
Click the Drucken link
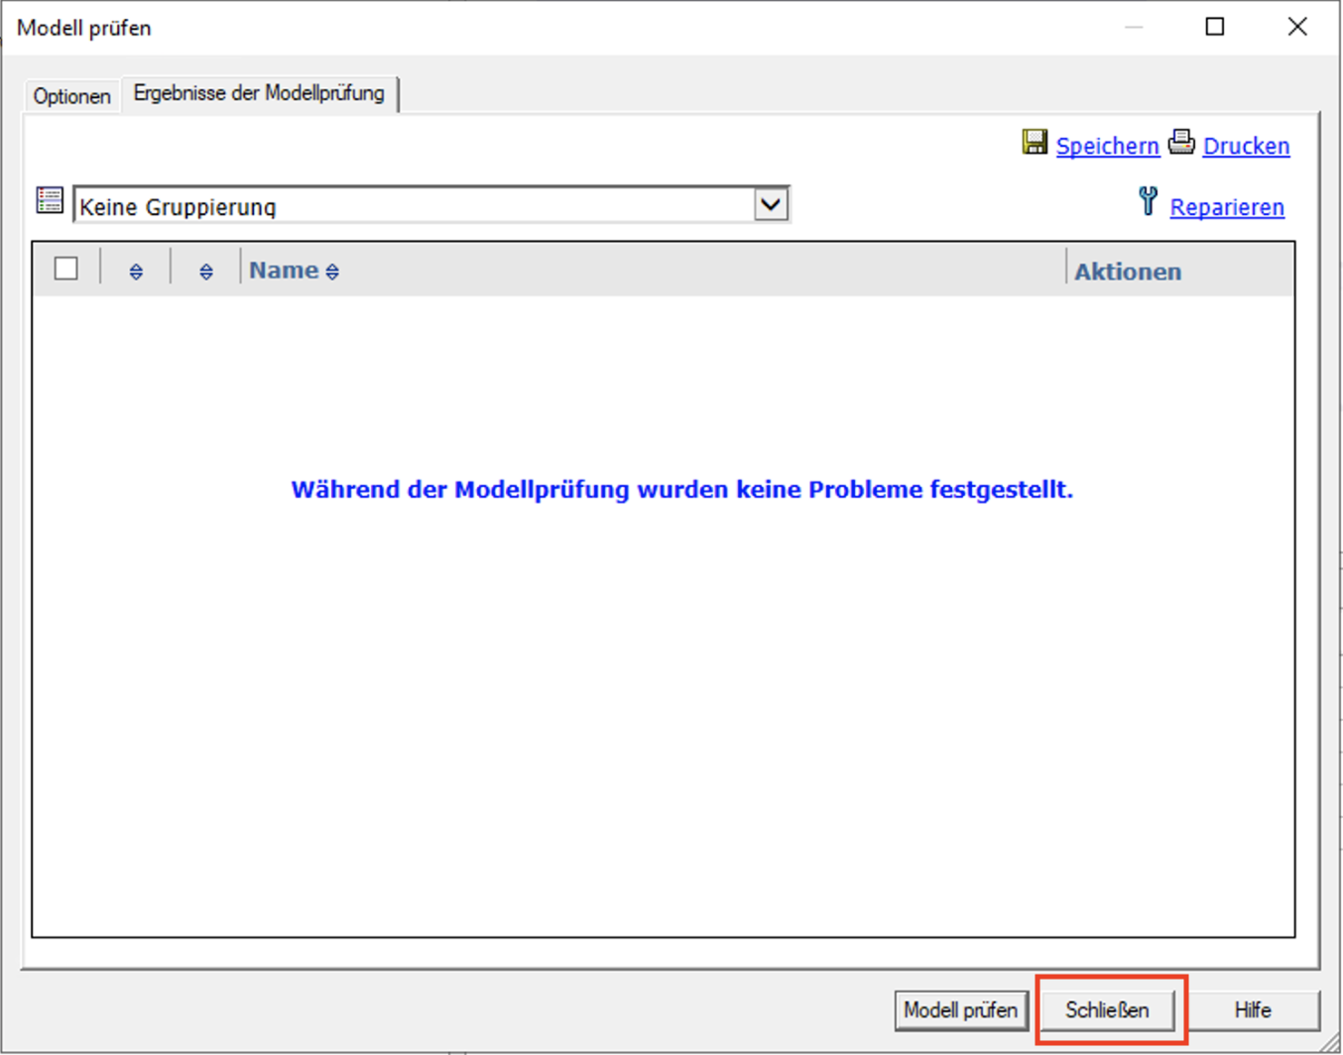click(x=1246, y=147)
